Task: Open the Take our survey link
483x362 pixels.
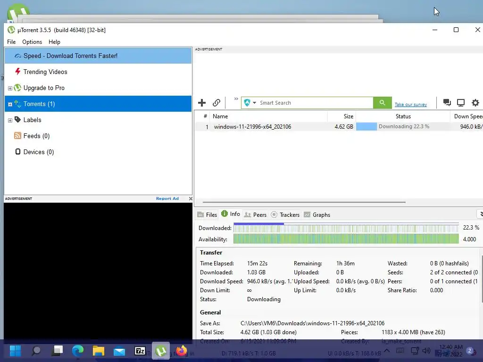Action: [x=411, y=105]
